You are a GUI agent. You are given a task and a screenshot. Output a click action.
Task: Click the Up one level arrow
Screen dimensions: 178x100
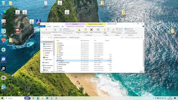tap(49, 37)
